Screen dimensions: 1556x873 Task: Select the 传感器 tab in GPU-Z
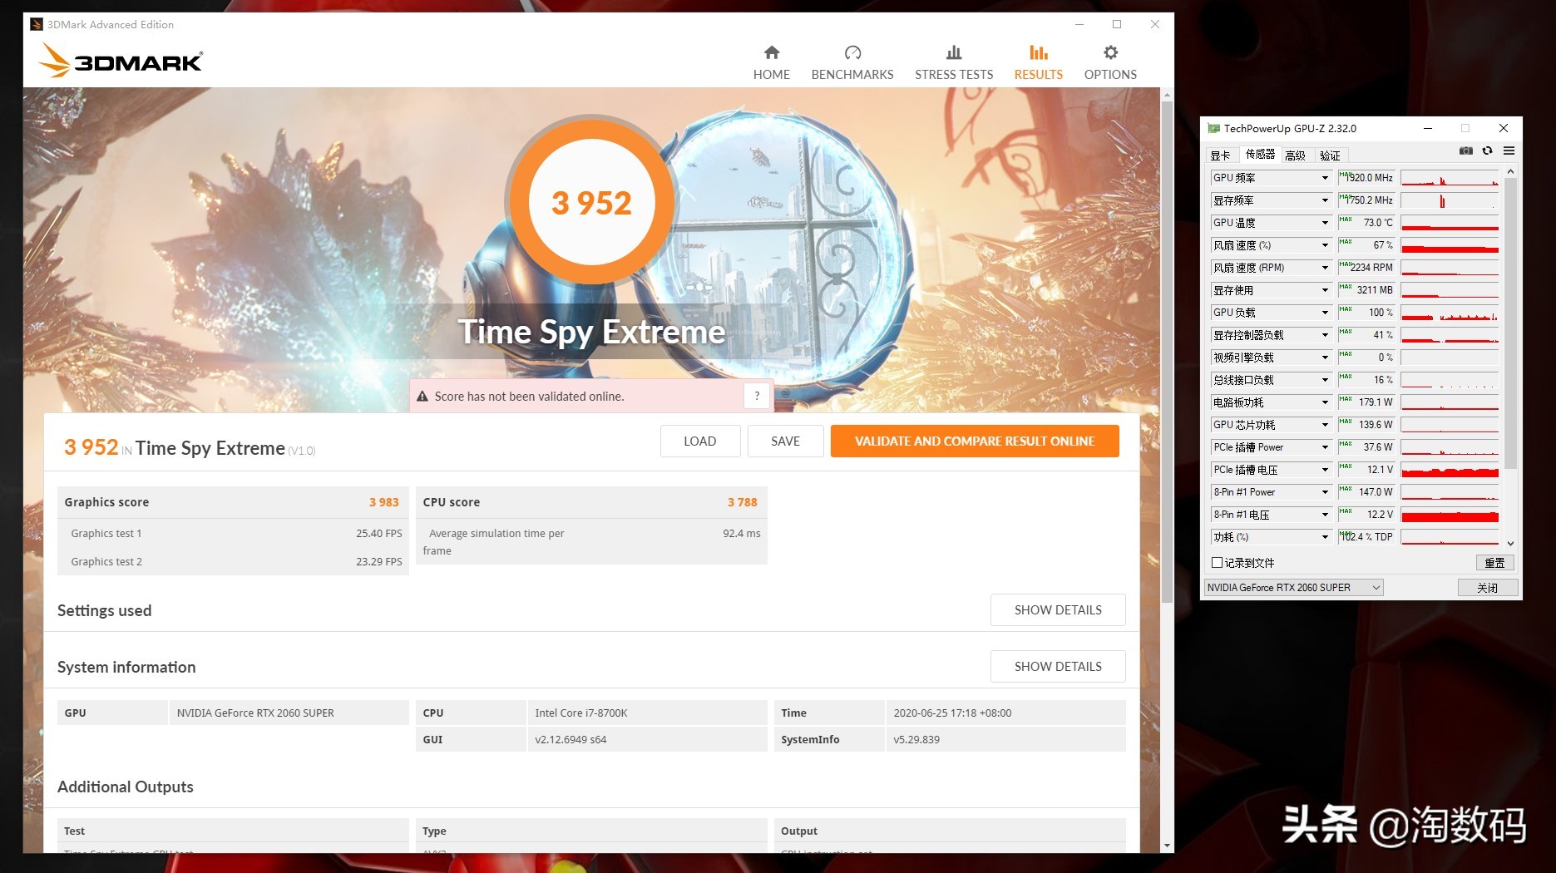point(1260,155)
